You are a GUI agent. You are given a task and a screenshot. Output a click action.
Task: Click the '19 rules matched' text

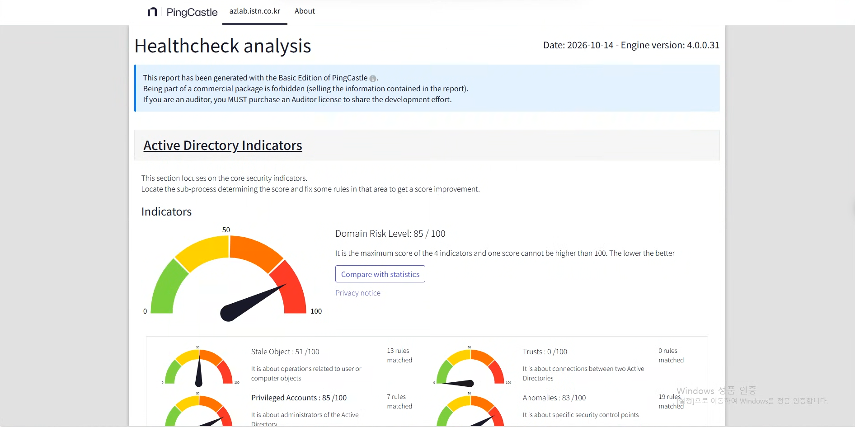[x=671, y=401]
